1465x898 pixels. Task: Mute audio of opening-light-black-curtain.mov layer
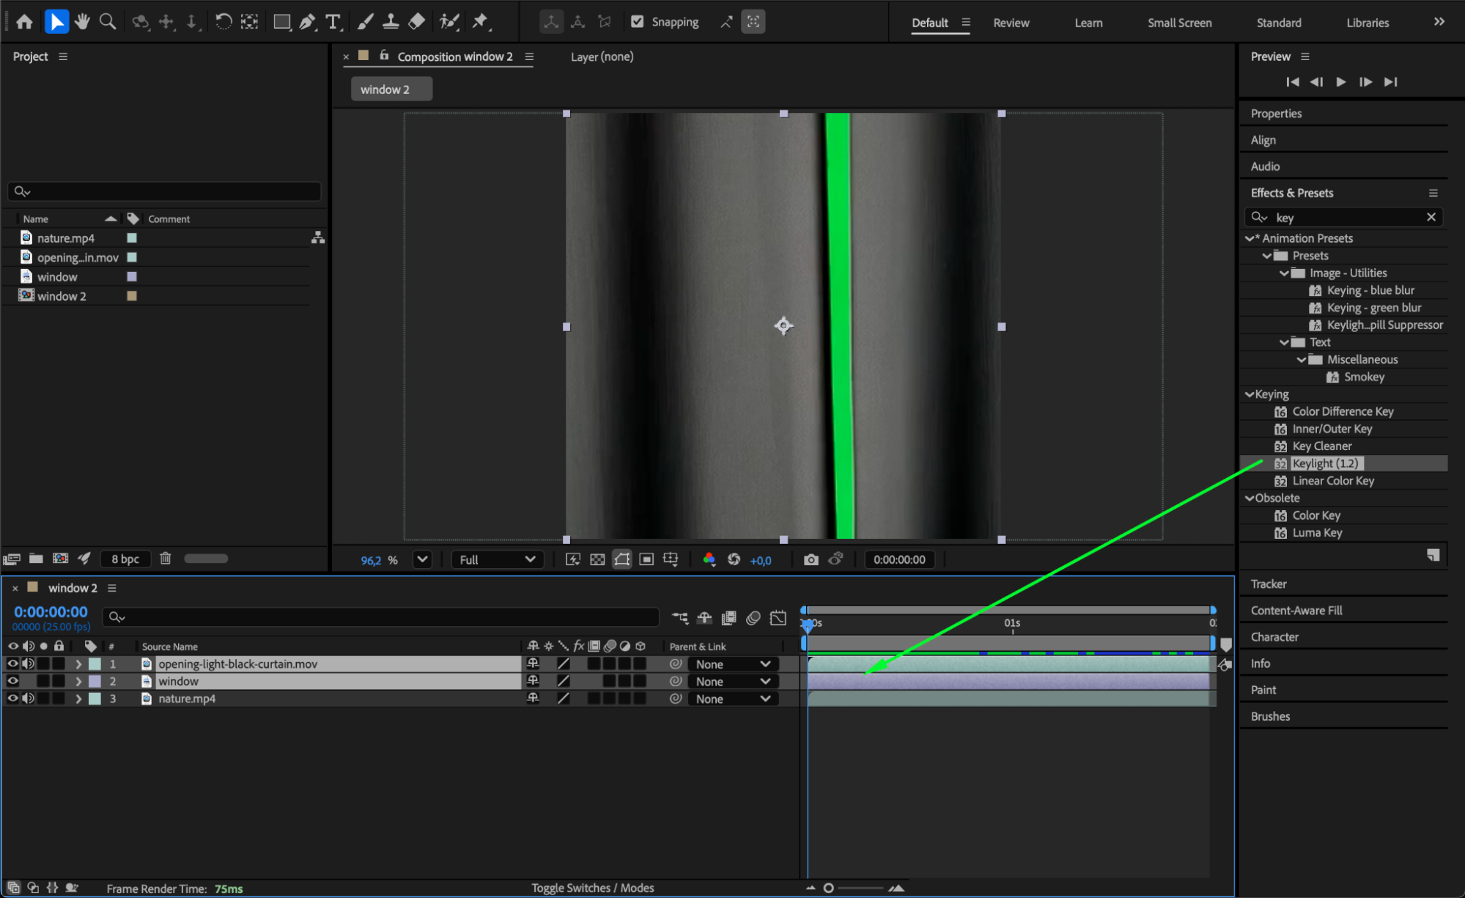[28, 663]
